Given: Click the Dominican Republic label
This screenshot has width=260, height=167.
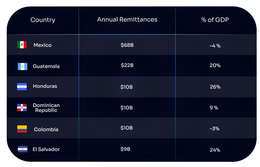Looking at the screenshot, I should pyautogui.click(x=46, y=108).
